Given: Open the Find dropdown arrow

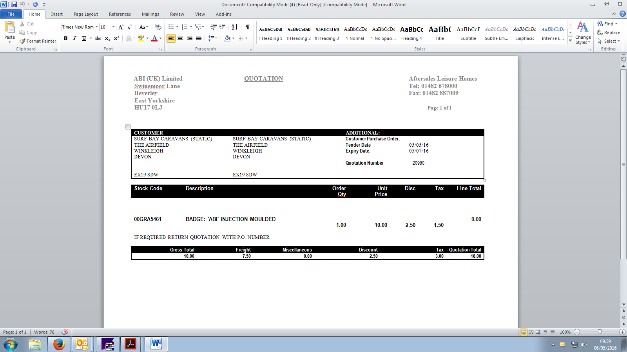Looking at the screenshot, I should 616,24.
